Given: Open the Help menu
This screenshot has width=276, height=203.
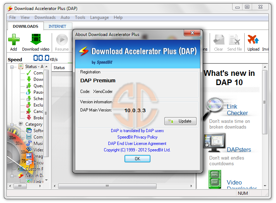Looking at the screenshot, I should (118, 17).
